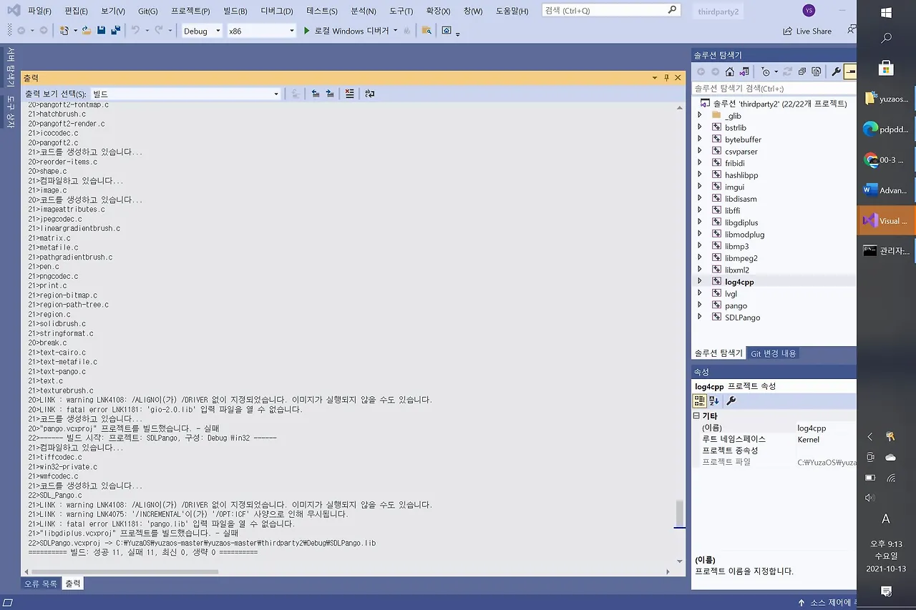Open debugger target dropdown arrow
Screen dimensions: 916x610
(x=395, y=31)
